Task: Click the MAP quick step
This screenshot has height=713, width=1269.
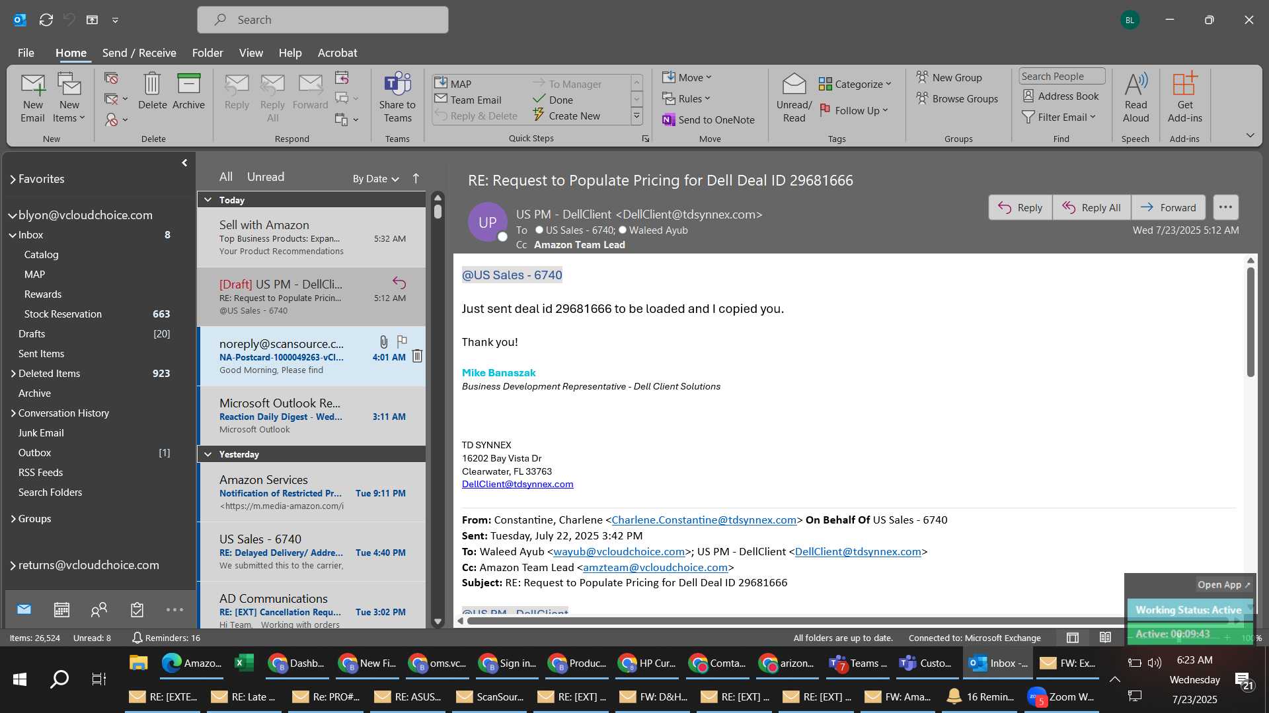Action: coord(453,84)
